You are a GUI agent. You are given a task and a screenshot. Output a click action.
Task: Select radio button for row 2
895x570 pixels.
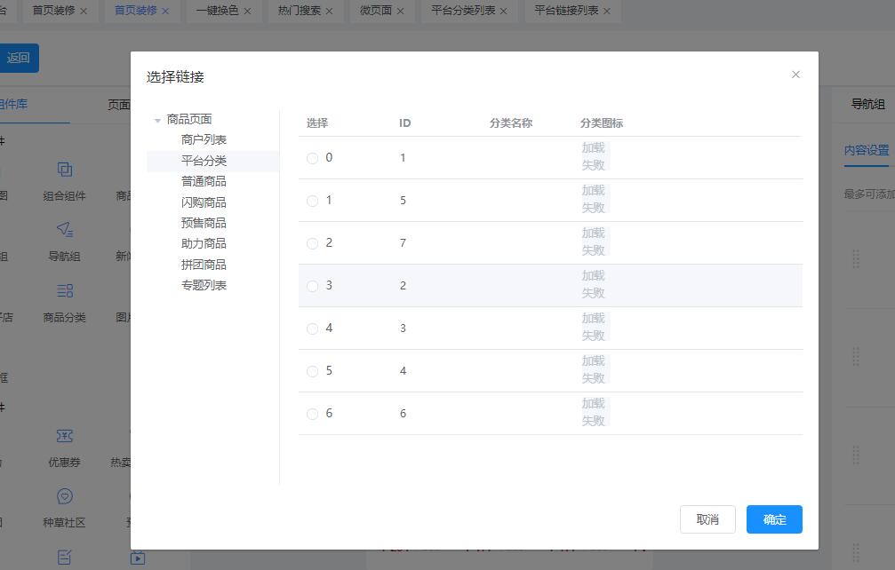[x=312, y=243]
